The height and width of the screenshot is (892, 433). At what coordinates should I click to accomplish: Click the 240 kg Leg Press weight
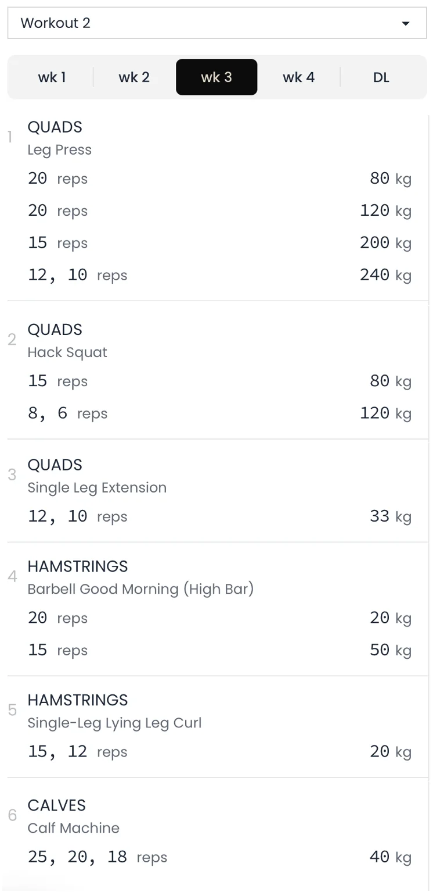click(x=385, y=274)
